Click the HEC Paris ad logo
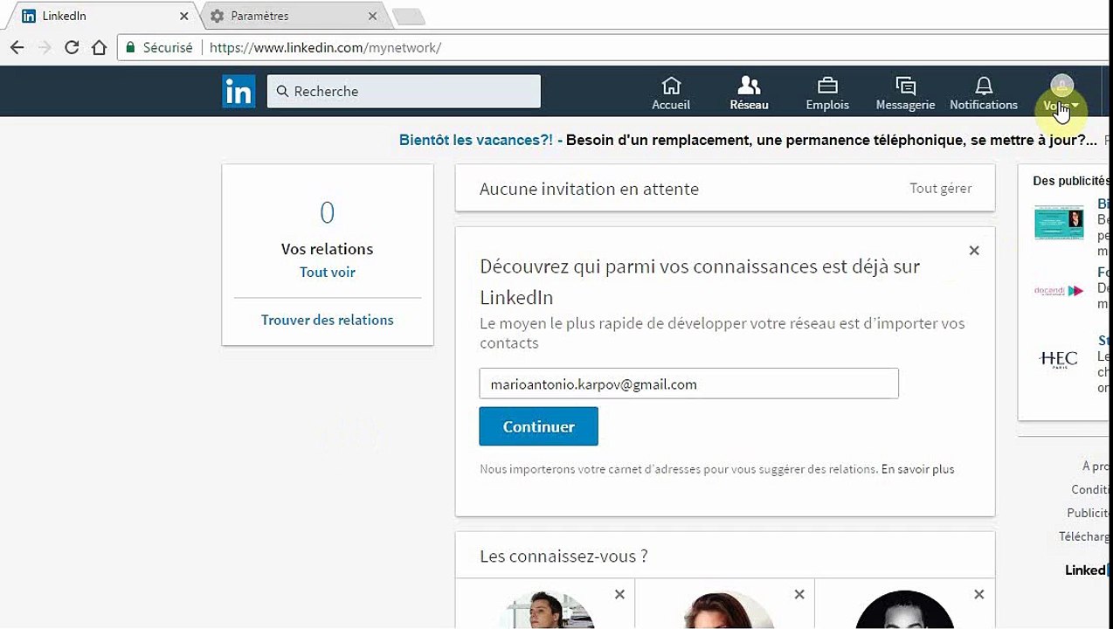Viewport: 1113px width, 629px height. 1059,359
